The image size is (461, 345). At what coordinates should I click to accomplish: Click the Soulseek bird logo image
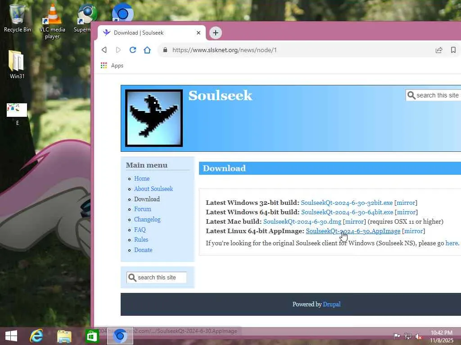pos(154,118)
